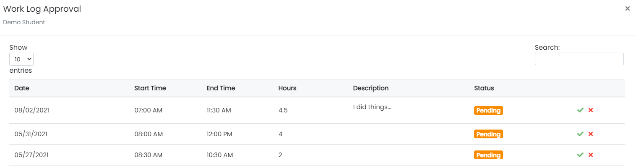
Task: Reject the 08/02/2021 work log entry
Action: pyautogui.click(x=591, y=110)
